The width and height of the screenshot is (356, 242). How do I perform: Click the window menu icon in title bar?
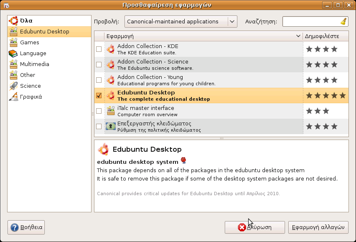6,5
